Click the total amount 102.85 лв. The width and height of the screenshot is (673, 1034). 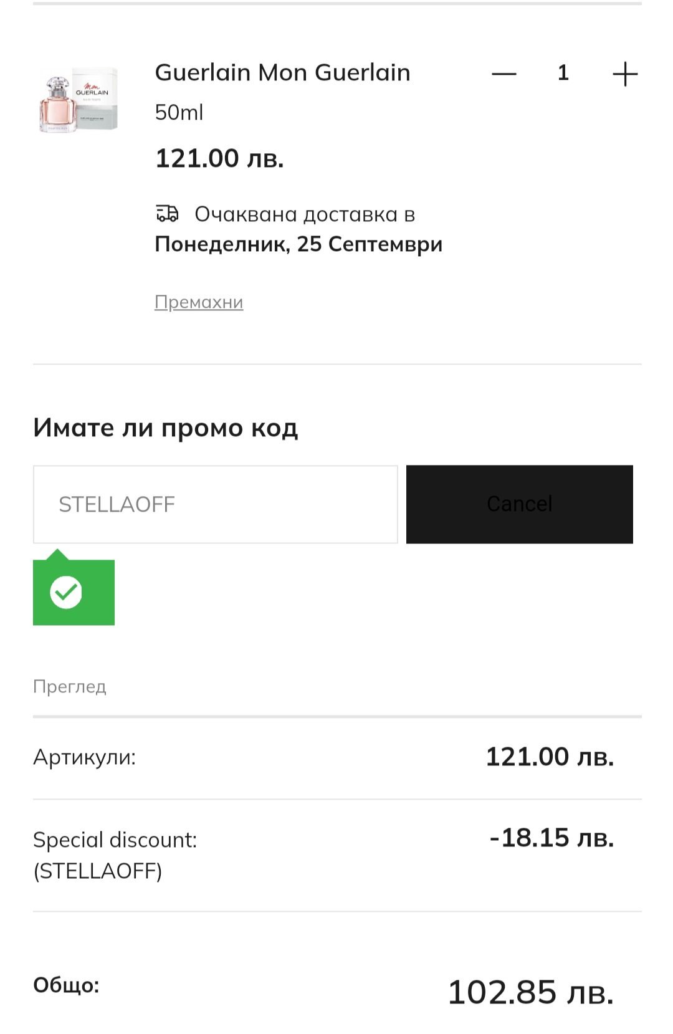(x=530, y=992)
